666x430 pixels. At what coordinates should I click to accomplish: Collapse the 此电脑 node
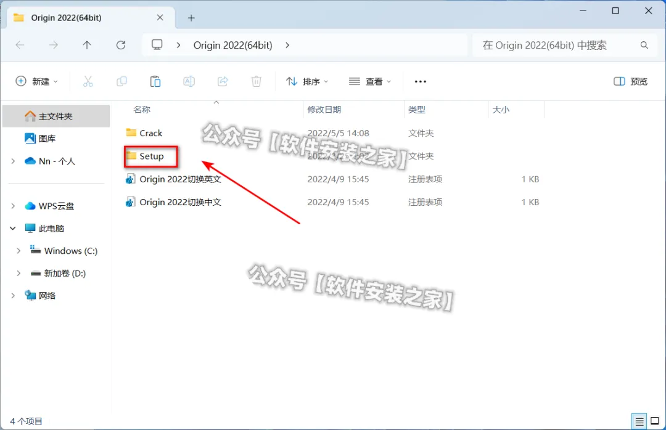[x=13, y=229]
